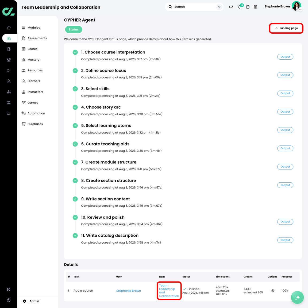
Task: Click the Team Leadership and Collaboration page title
Action: [61, 7]
